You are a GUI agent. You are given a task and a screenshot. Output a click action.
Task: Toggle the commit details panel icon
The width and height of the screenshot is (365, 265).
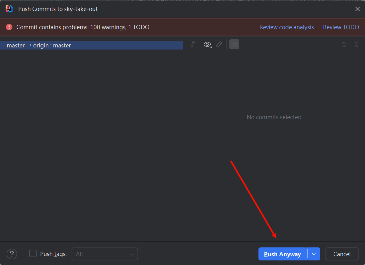click(x=234, y=44)
